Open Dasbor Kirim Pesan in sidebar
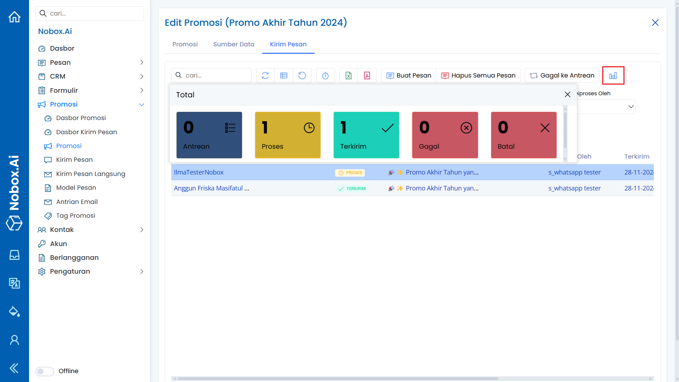This screenshot has height=382, width=679. click(86, 132)
